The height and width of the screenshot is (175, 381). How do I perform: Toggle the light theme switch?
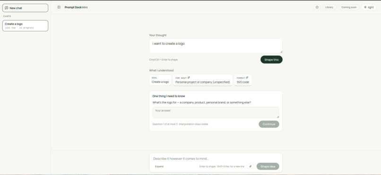pos(369,7)
